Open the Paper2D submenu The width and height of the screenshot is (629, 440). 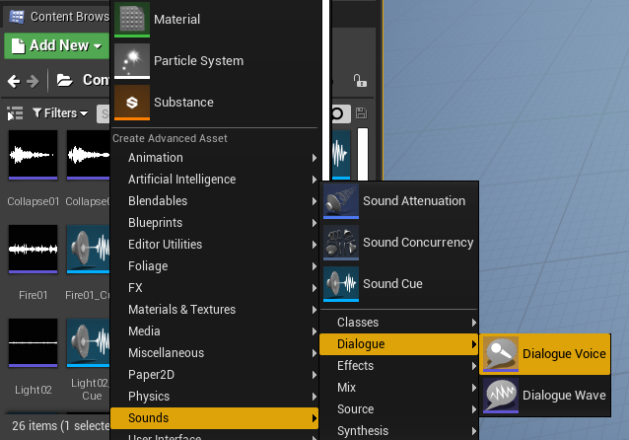point(215,375)
